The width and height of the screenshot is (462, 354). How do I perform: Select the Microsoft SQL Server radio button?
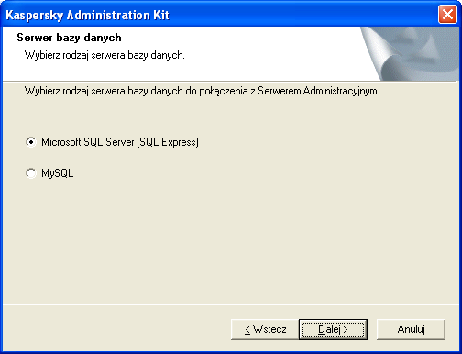(31, 142)
